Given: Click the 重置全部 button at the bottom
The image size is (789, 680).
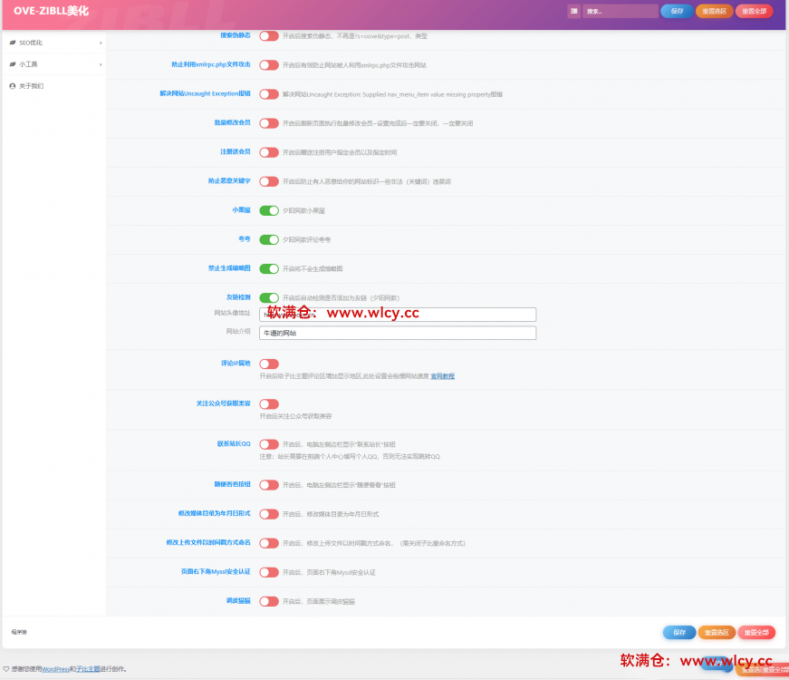Looking at the screenshot, I should pos(756,633).
